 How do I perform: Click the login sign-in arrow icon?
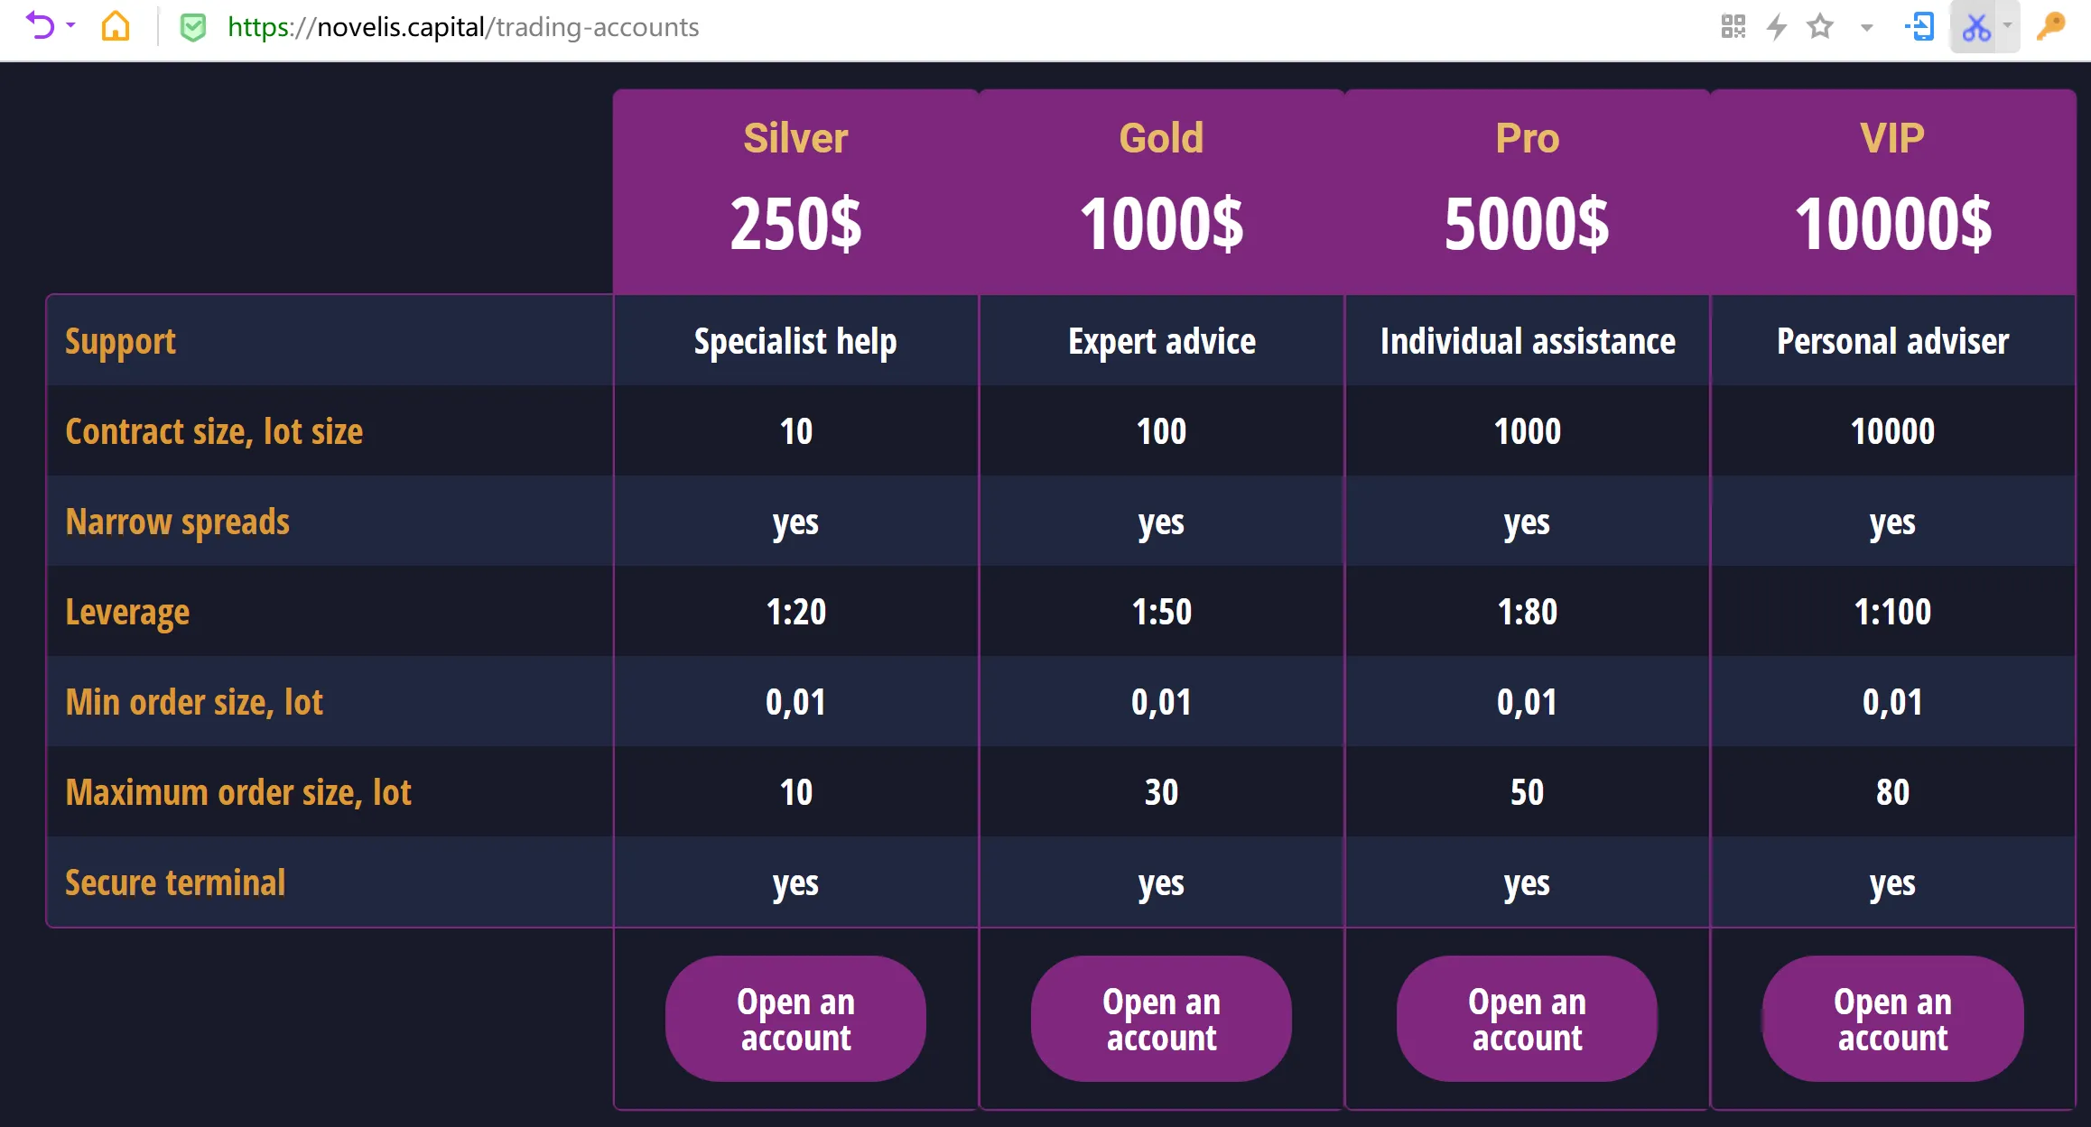[x=1919, y=26]
